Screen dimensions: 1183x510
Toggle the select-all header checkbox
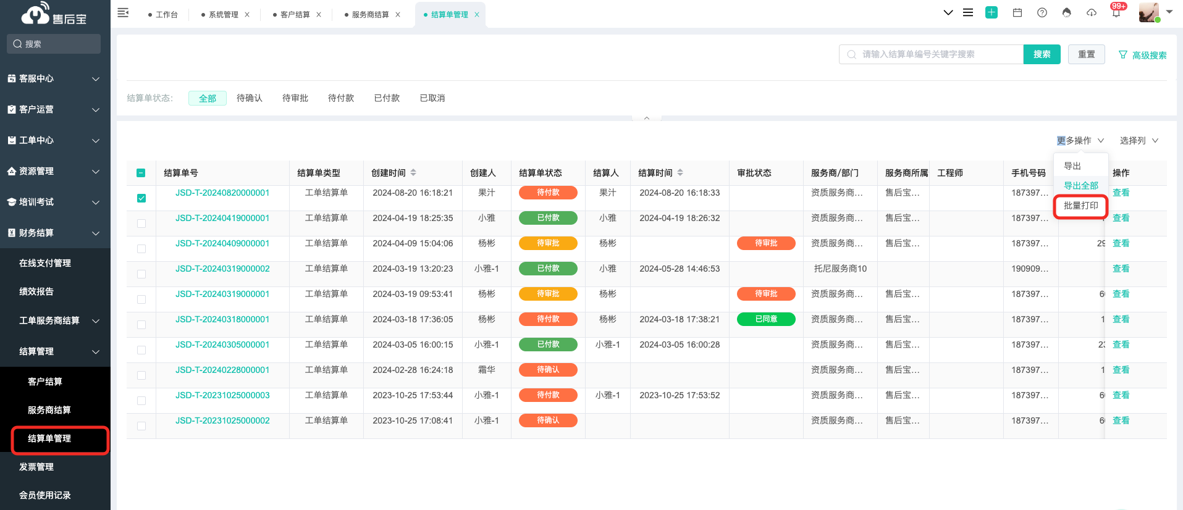141,173
